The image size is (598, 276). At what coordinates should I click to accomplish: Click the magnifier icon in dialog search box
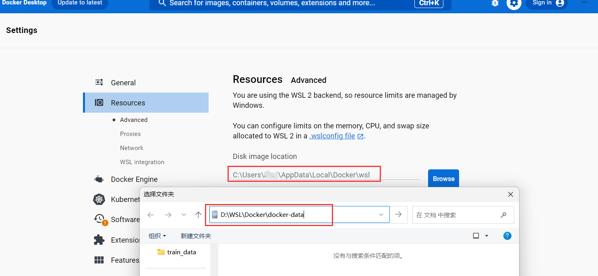click(503, 215)
